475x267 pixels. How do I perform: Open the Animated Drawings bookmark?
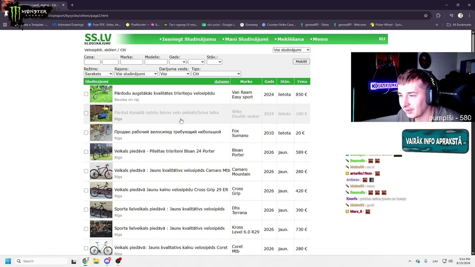[x=68, y=25]
